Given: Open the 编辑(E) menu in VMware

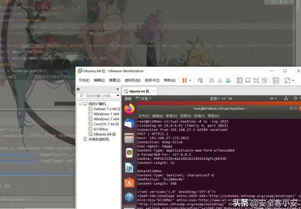Looking at the screenshot, I should pos(99,80).
